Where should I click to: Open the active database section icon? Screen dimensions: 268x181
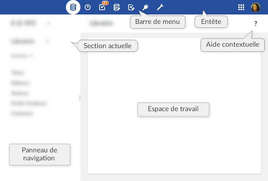coord(73,7)
